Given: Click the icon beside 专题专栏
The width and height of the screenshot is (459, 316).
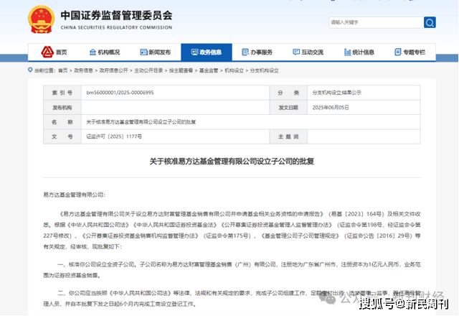Looking at the screenshot, I should coord(397,52).
